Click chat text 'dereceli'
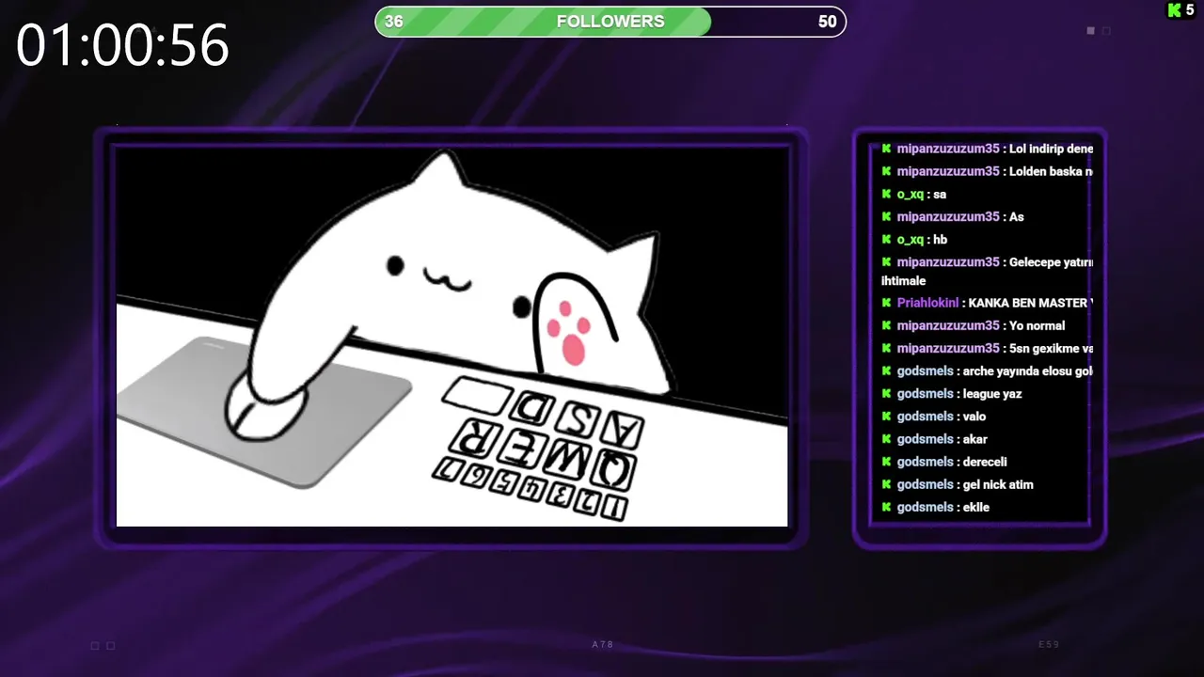Viewport: 1204px width, 677px height. (985, 462)
